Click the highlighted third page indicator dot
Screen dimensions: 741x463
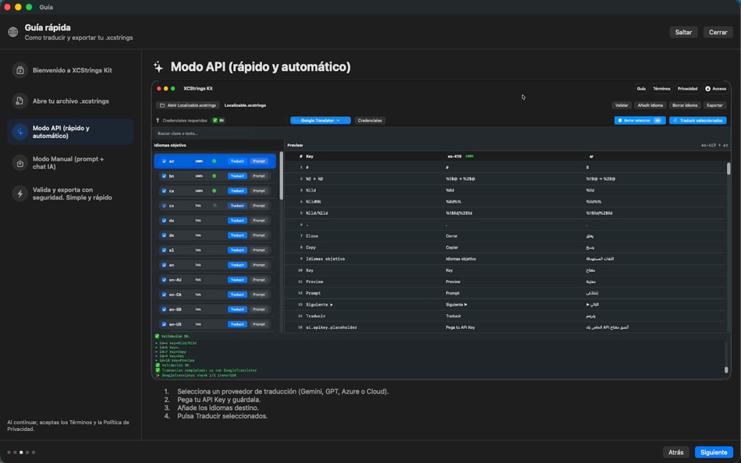point(21,453)
